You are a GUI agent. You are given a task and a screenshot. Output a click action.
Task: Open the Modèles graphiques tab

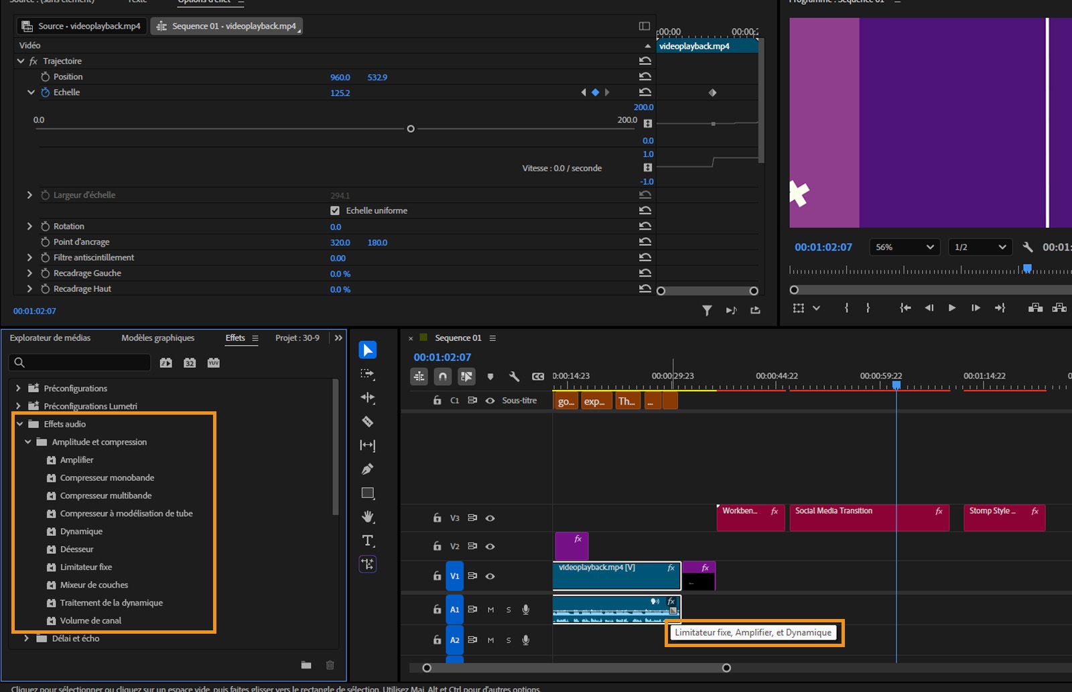pyautogui.click(x=157, y=338)
